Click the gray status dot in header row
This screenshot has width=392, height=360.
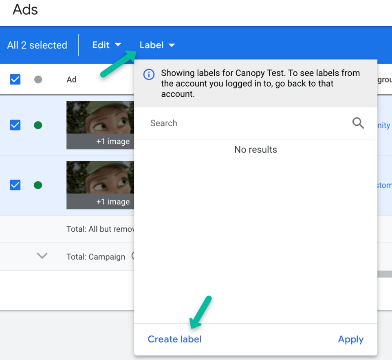(x=38, y=80)
